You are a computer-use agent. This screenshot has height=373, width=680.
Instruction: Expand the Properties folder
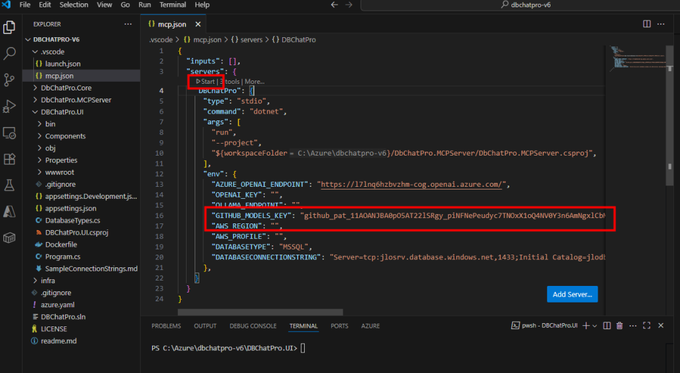(x=82, y=160)
